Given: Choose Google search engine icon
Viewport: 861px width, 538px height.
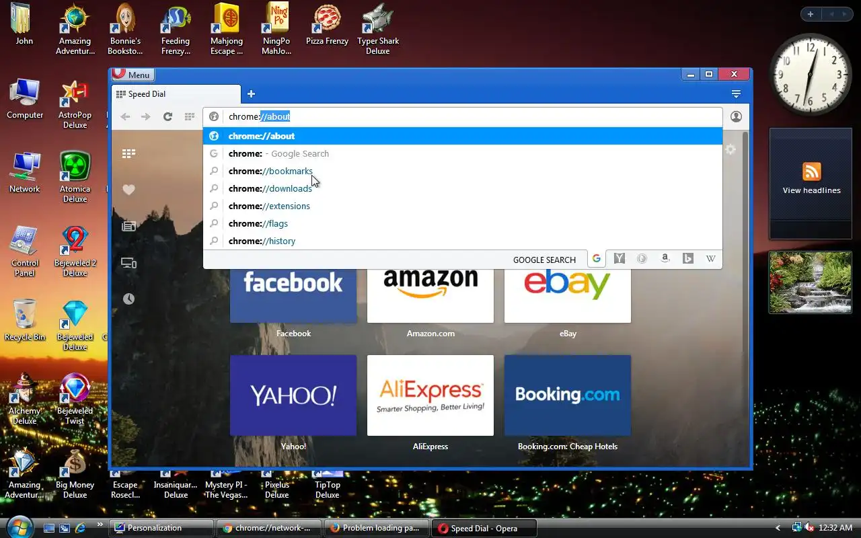Looking at the screenshot, I should (597, 259).
